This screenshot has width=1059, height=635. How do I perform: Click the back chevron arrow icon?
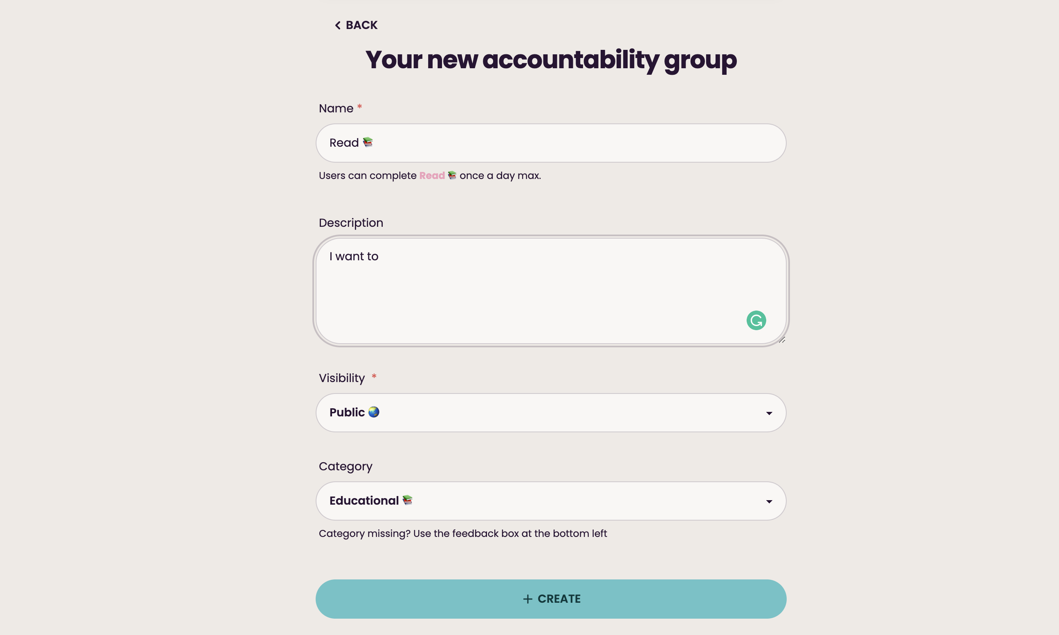tap(337, 25)
